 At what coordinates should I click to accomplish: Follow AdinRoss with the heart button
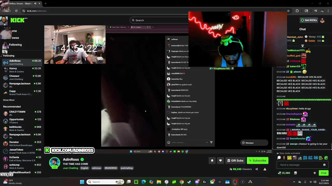coord(220,160)
